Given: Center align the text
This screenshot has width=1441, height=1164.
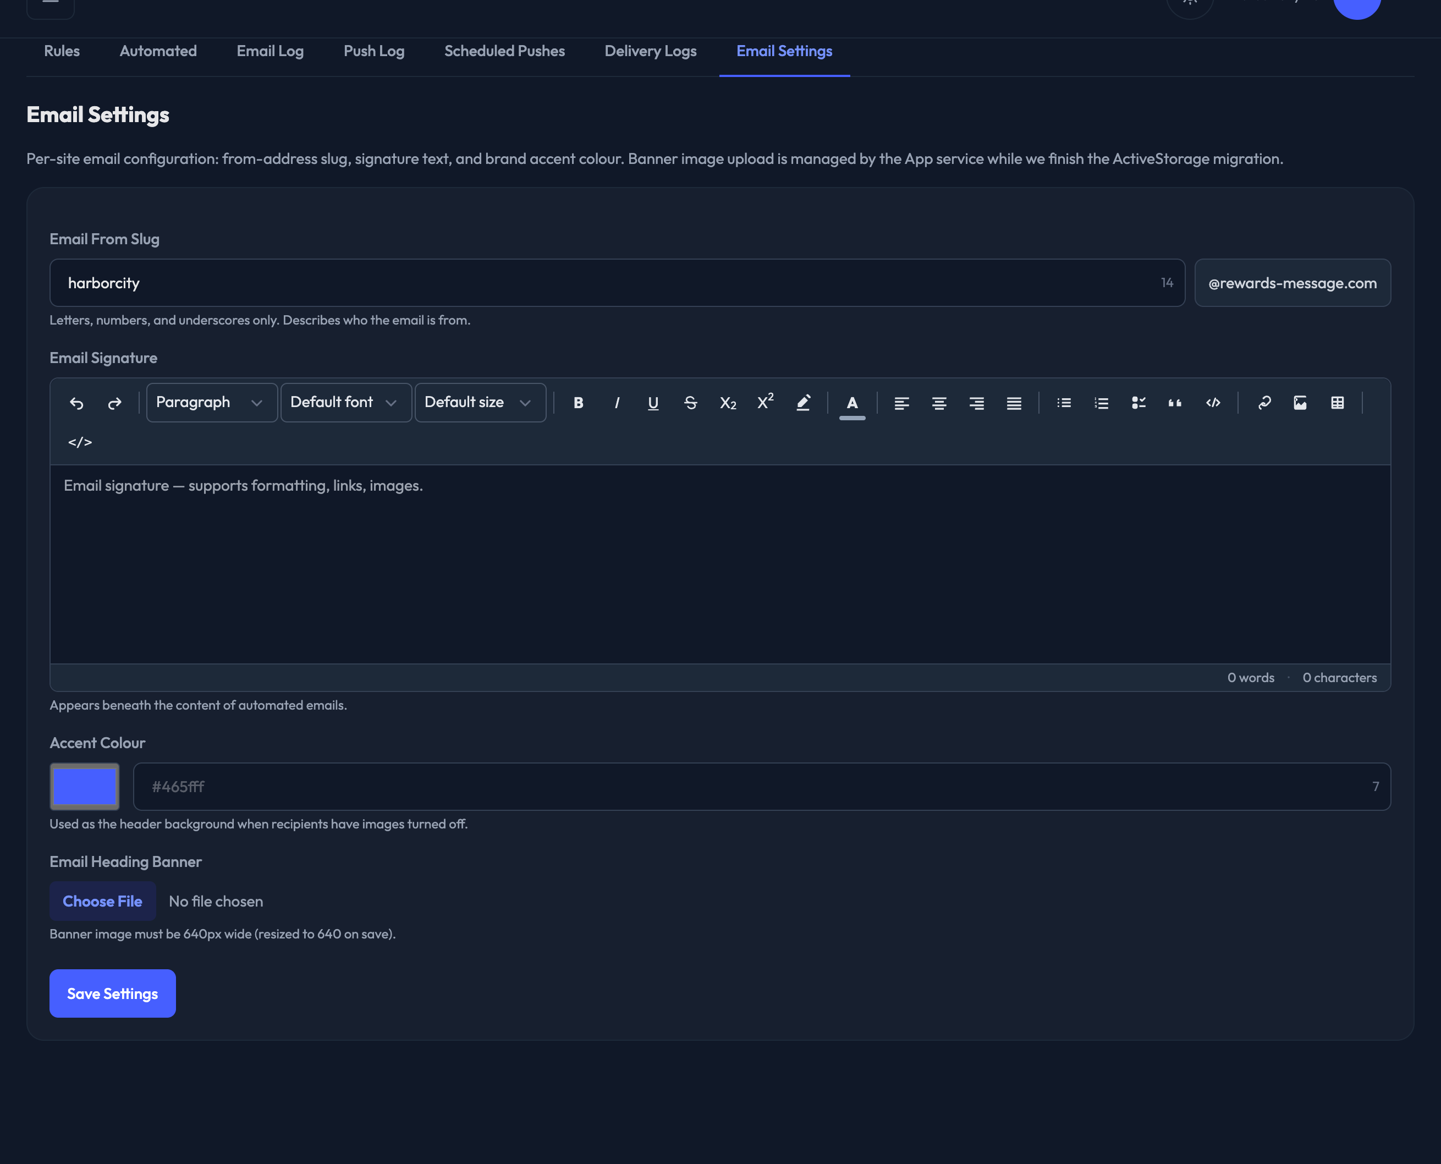Looking at the screenshot, I should tap(939, 403).
